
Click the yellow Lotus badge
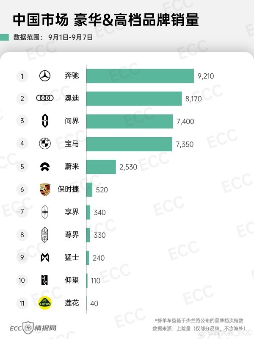point(45,303)
